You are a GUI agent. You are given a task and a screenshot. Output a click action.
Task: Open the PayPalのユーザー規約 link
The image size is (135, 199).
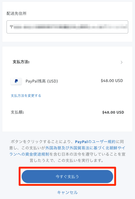[95, 142]
